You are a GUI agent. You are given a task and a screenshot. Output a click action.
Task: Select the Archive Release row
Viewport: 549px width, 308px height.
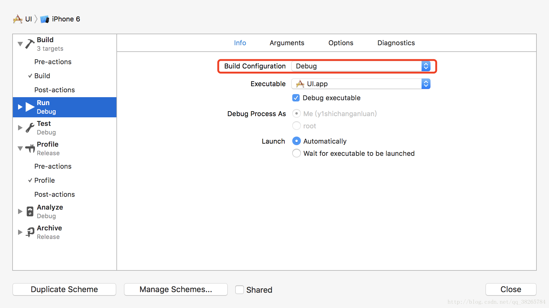tap(65, 232)
